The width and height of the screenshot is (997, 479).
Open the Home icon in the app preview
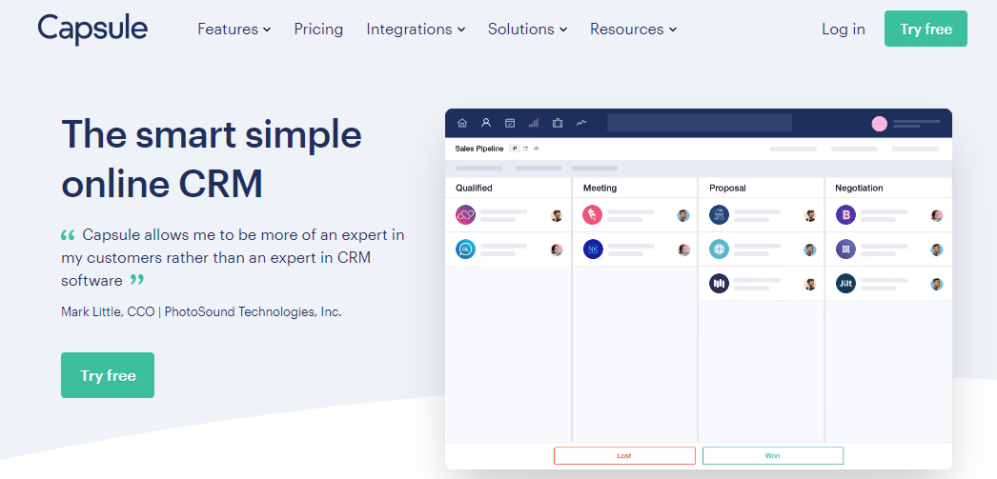462,123
